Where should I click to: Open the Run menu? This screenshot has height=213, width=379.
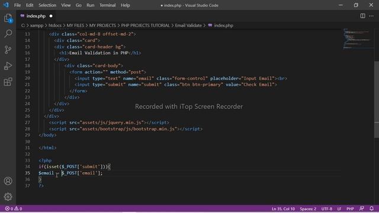[91, 5]
